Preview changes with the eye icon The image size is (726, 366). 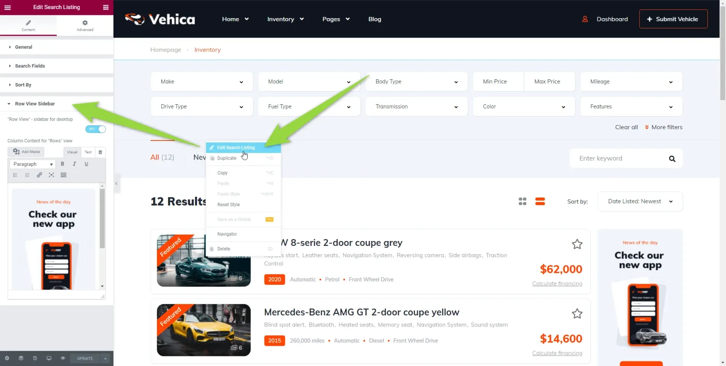click(63, 358)
